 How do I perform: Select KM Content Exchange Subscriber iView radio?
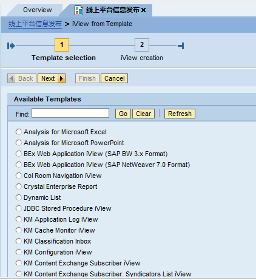[x=19, y=263]
